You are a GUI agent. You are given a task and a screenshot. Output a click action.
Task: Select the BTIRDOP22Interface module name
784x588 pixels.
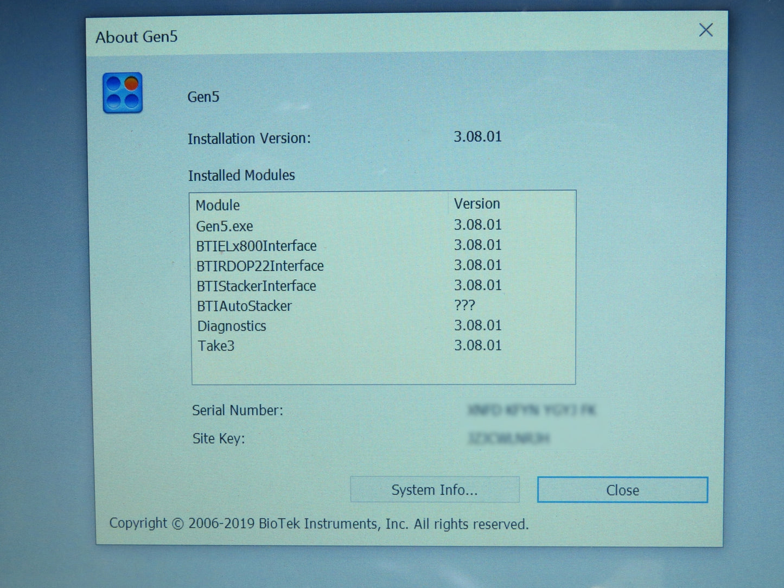[x=260, y=266]
